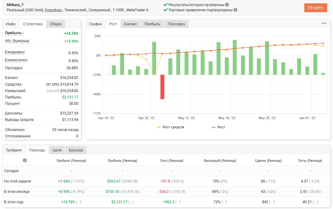Click the -324.2 monthly pips cell

(x=164, y=192)
